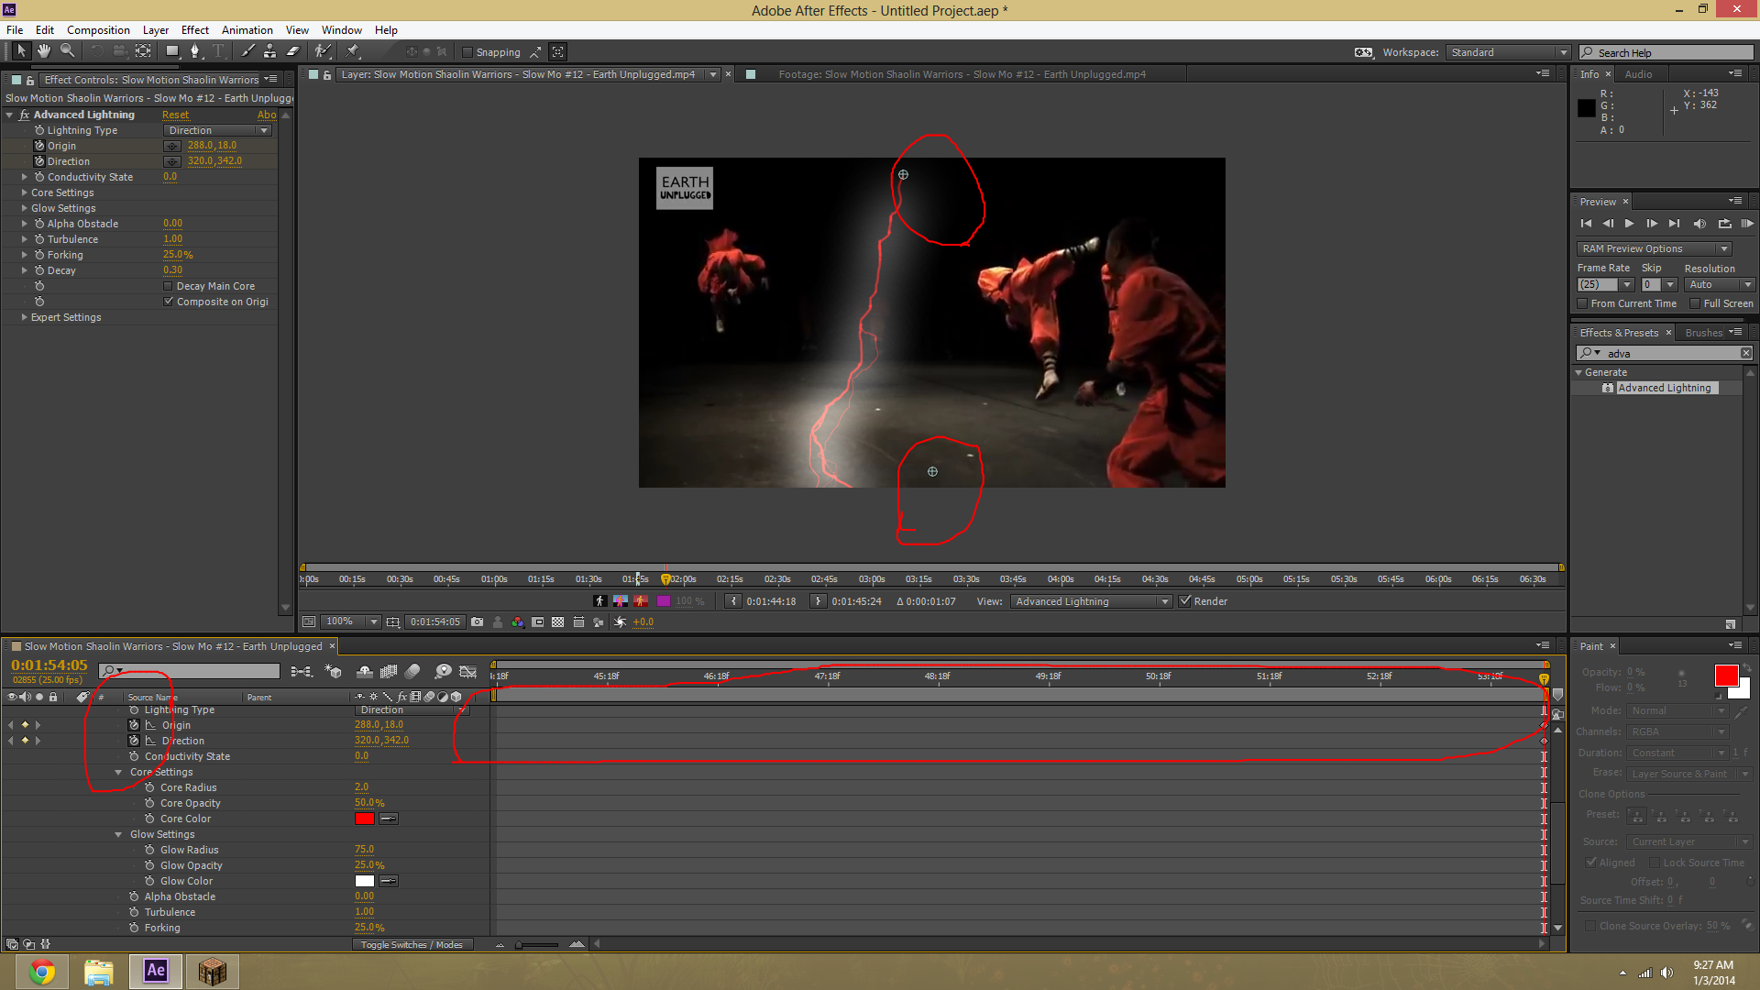Open the Composition menu
The image size is (1760, 990).
click(98, 30)
